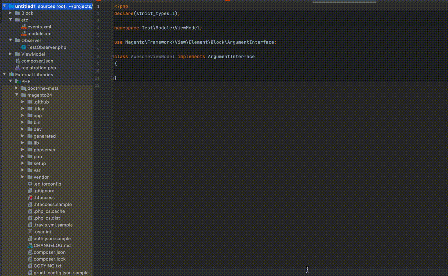Click the TestObserver.php class icon
Image resolution: width=448 pixels, height=276 pixels.
click(x=24, y=47)
